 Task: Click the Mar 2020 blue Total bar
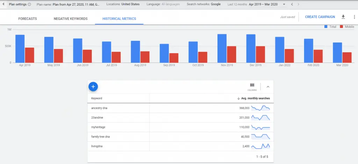[337, 52]
